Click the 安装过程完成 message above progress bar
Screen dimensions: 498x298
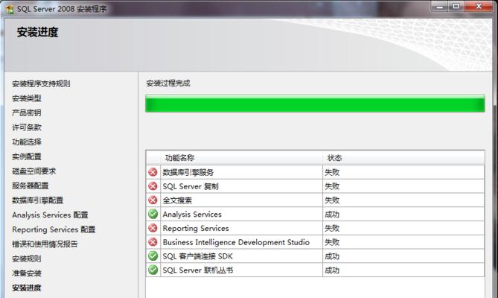(x=168, y=83)
